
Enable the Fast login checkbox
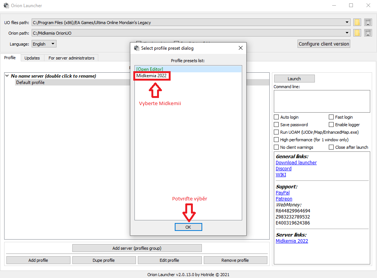click(x=331, y=117)
